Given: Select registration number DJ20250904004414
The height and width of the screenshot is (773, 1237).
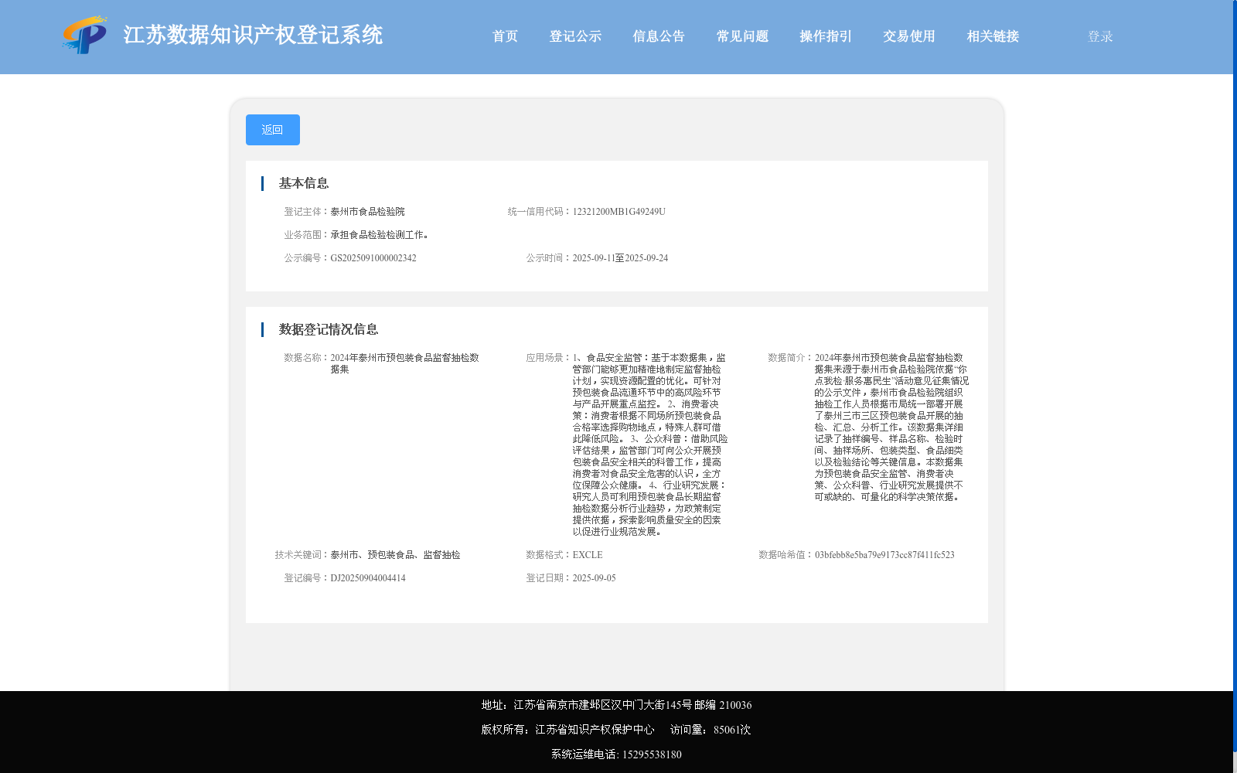Looking at the screenshot, I should [368, 578].
